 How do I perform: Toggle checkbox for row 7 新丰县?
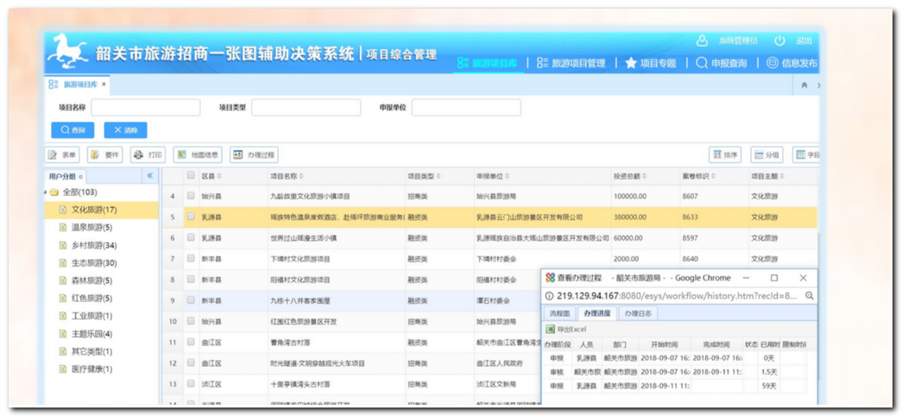(191, 259)
